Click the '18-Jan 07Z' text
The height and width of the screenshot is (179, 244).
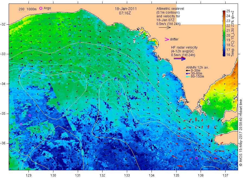pos(165,20)
